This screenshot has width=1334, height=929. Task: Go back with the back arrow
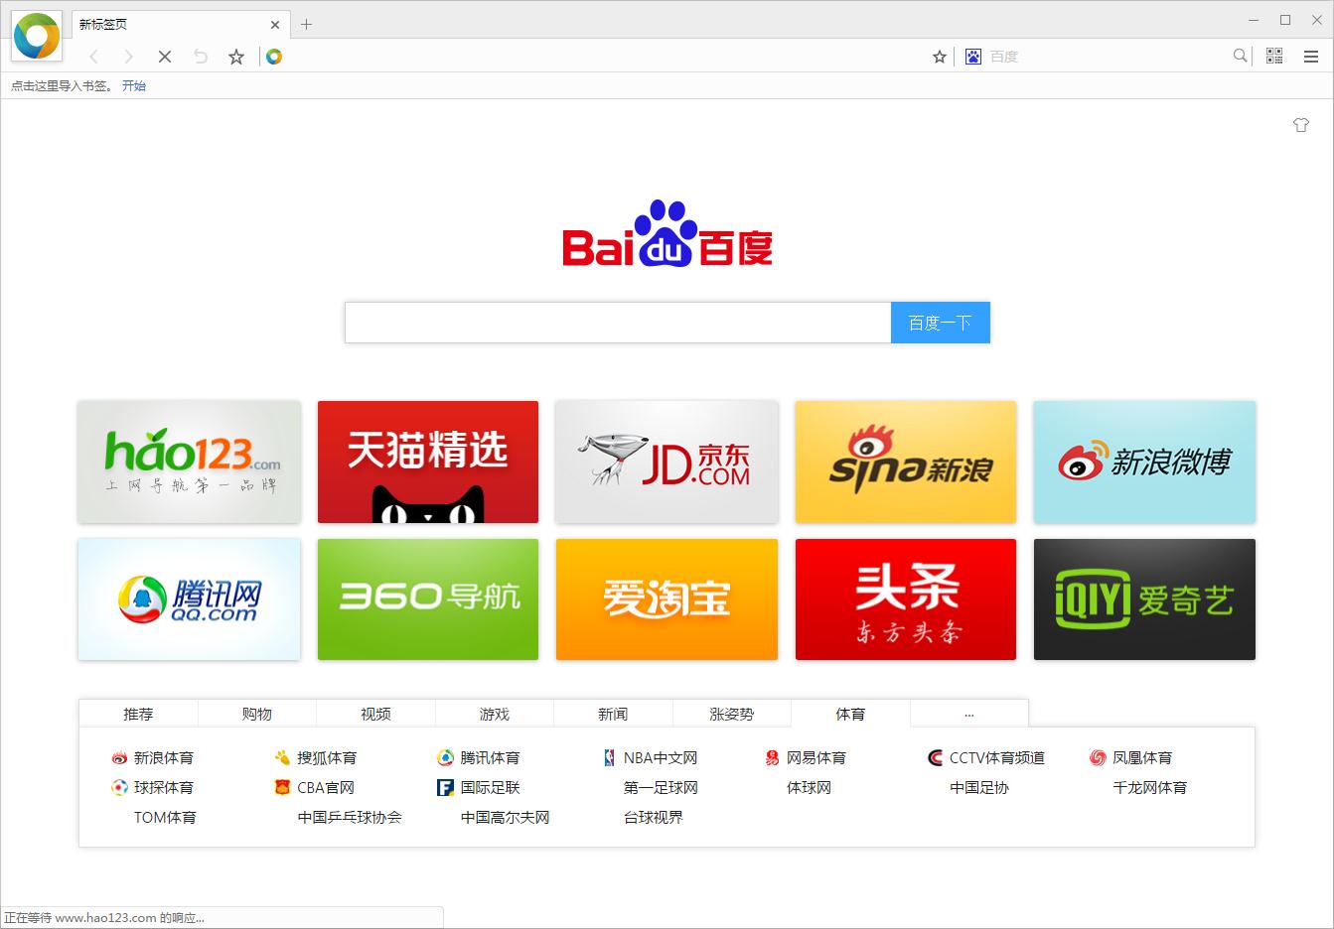(x=94, y=57)
